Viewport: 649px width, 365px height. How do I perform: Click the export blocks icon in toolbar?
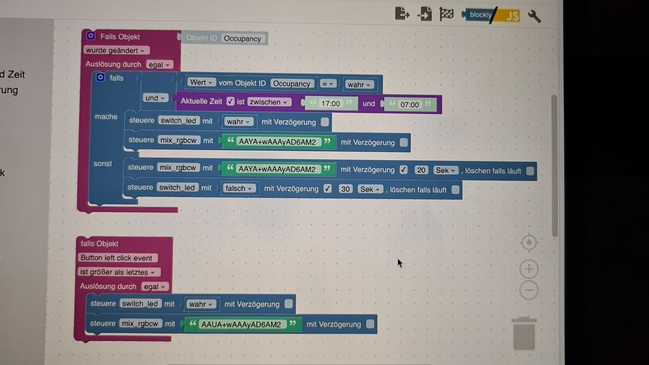coord(402,14)
